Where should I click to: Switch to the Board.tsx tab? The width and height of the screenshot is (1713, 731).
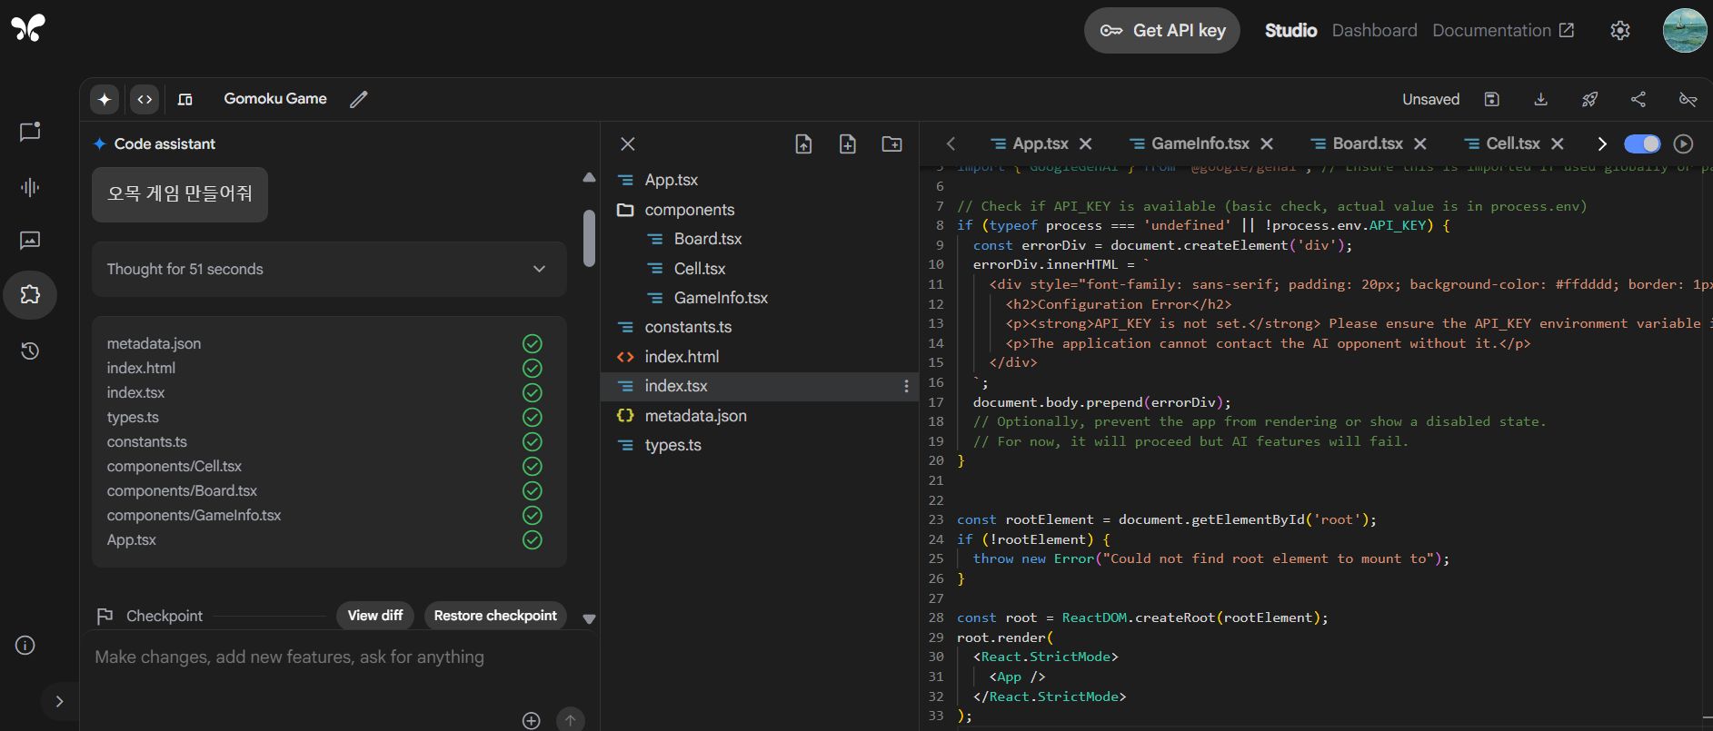(1368, 143)
